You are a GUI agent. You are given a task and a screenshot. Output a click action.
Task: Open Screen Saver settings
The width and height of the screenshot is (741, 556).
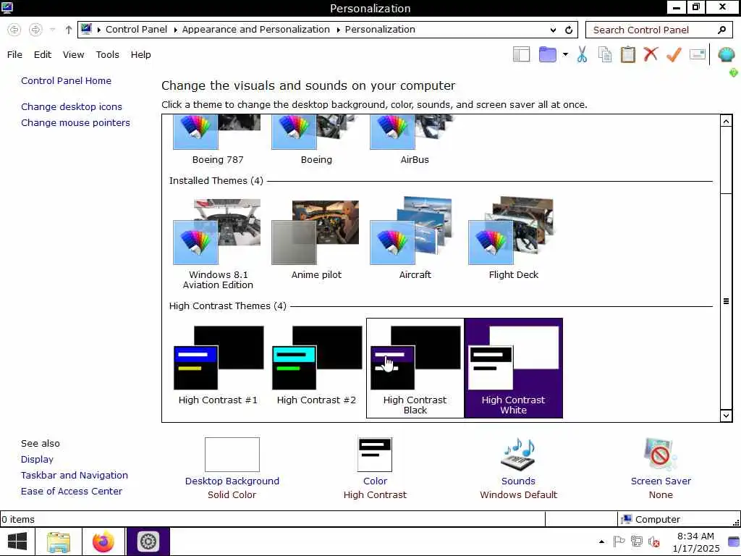(661, 468)
